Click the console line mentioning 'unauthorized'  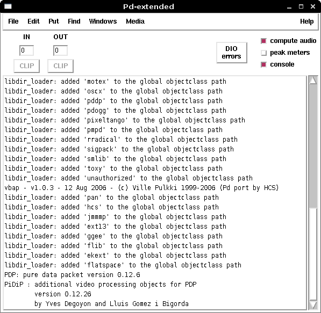[129, 178]
